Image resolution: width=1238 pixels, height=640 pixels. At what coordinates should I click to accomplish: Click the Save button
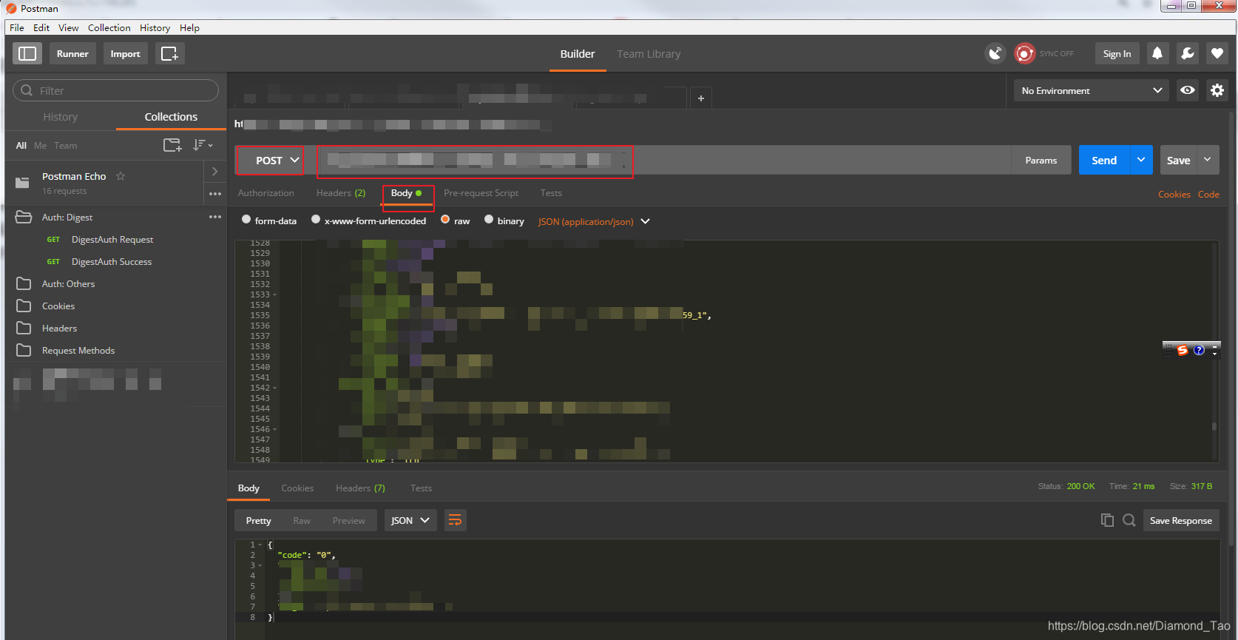coord(1178,160)
